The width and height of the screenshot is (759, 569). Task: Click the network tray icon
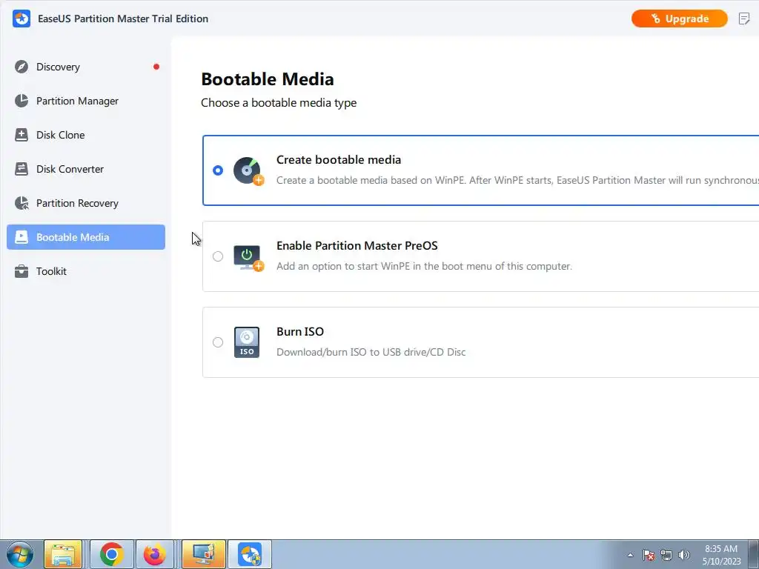point(666,555)
